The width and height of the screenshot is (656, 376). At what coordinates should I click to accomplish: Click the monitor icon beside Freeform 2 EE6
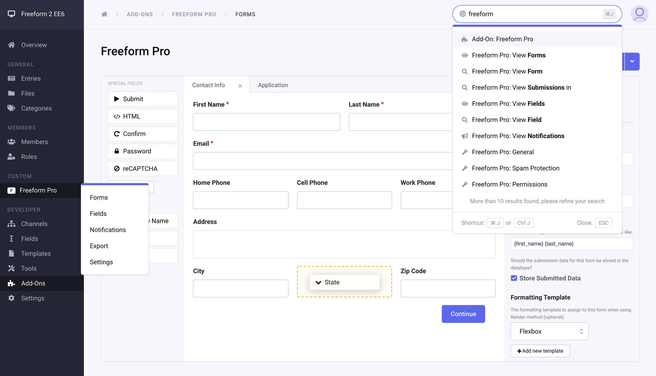pyautogui.click(x=12, y=14)
